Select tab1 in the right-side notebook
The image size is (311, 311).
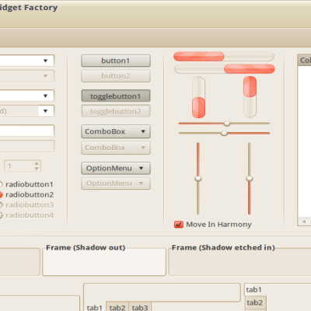(254, 290)
